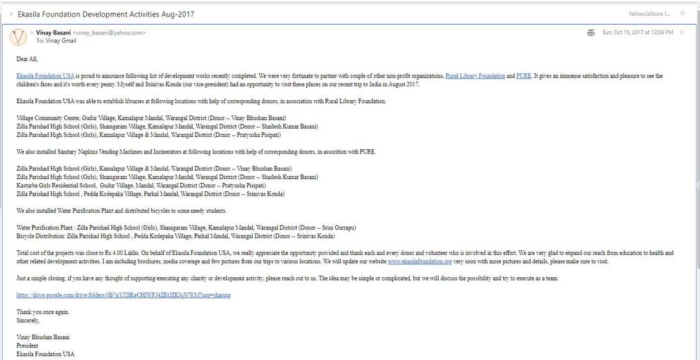Click the vinay_basani@yahoo.com address
Image resolution: width=700 pixels, height=360 pixels.
tap(109, 33)
